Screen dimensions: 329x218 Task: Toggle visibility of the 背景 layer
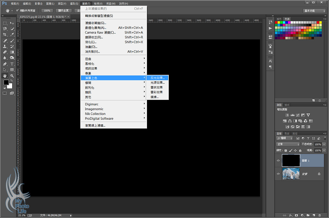278,174
